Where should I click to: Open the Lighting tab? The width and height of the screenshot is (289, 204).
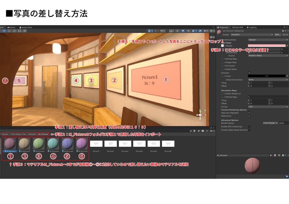[x=252, y=27]
